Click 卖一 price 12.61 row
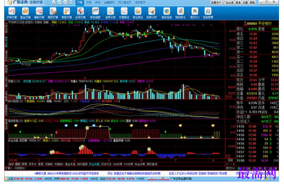284x186 pixels. coord(257,52)
